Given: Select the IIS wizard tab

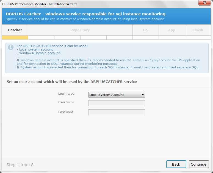Looking at the screenshot, I should pos(146,30).
